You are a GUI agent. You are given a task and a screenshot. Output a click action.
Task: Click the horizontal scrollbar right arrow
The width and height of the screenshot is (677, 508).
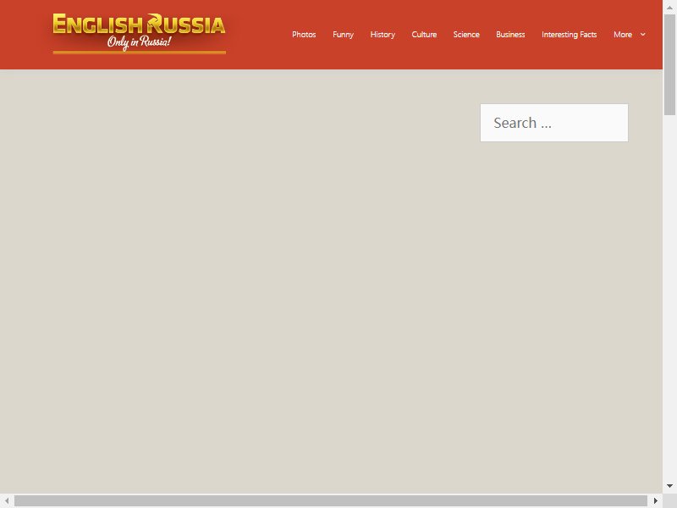[x=655, y=500]
